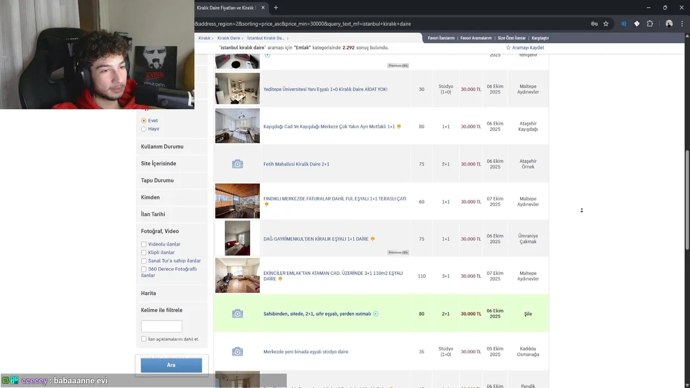This screenshot has height=388, width=690.
Task: Open the FINDIKLI MERKEZDE listing thumbnail photo
Action: (x=237, y=201)
